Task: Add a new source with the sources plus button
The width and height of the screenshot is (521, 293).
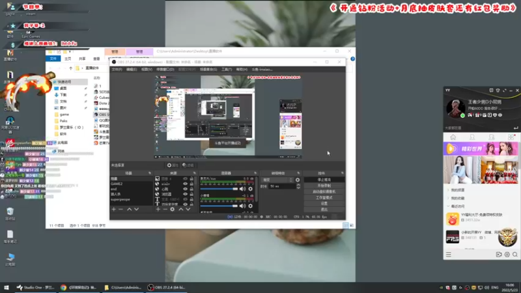Action: (x=158, y=209)
